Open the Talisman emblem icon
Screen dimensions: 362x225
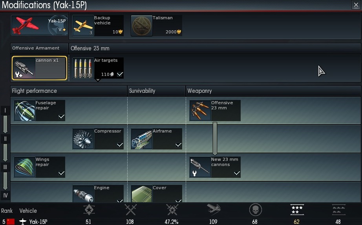pyautogui.click(x=141, y=26)
